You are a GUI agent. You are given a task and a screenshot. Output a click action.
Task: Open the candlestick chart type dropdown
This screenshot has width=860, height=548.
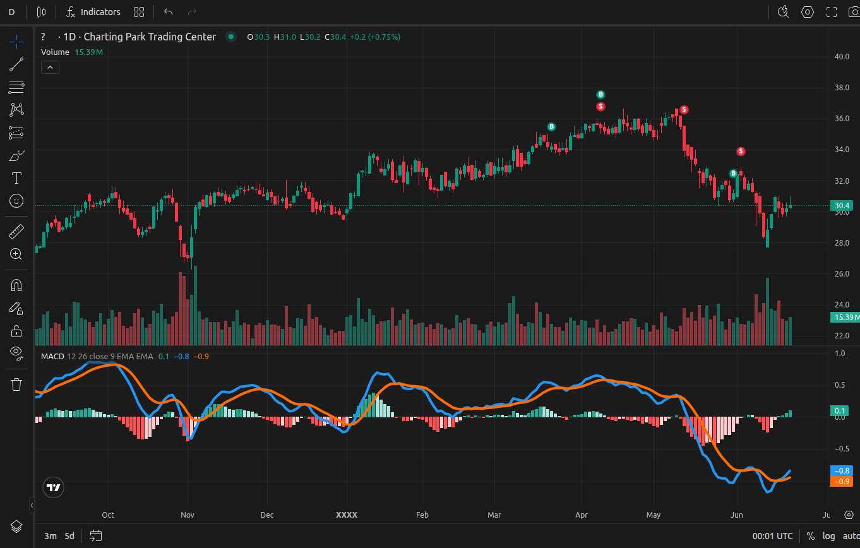coord(42,12)
